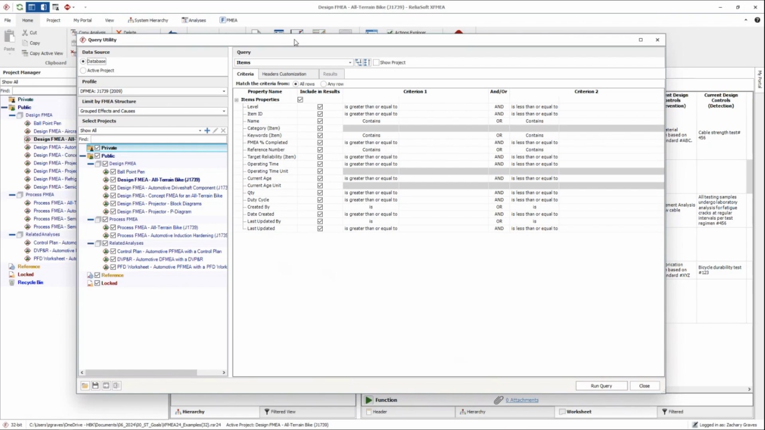Click the Private folder icon in Select Projects

(x=90, y=148)
